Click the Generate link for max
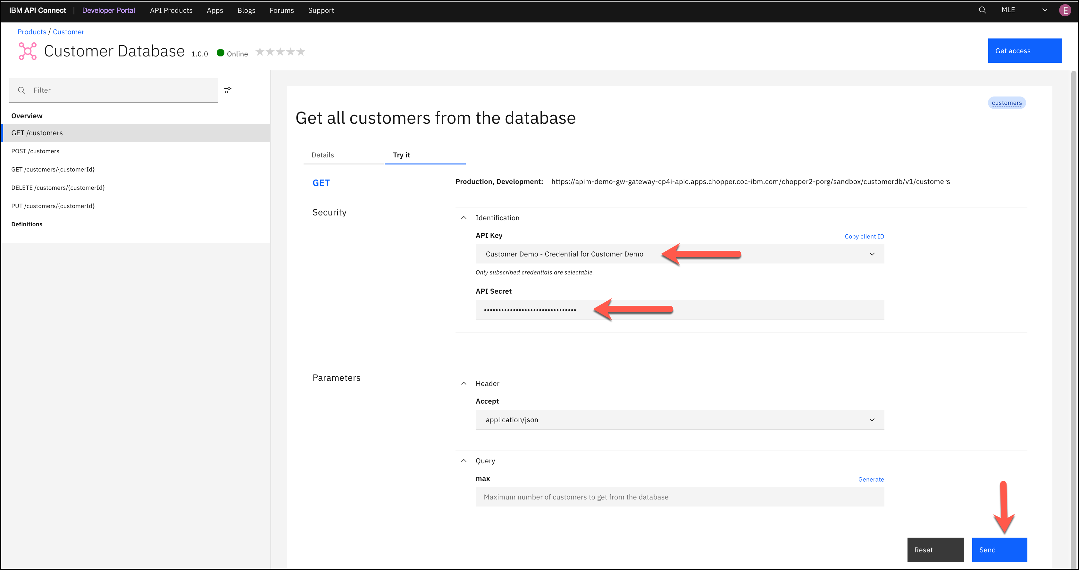The width and height of the screenshot is (1079, 570). (x=871, y=480)
